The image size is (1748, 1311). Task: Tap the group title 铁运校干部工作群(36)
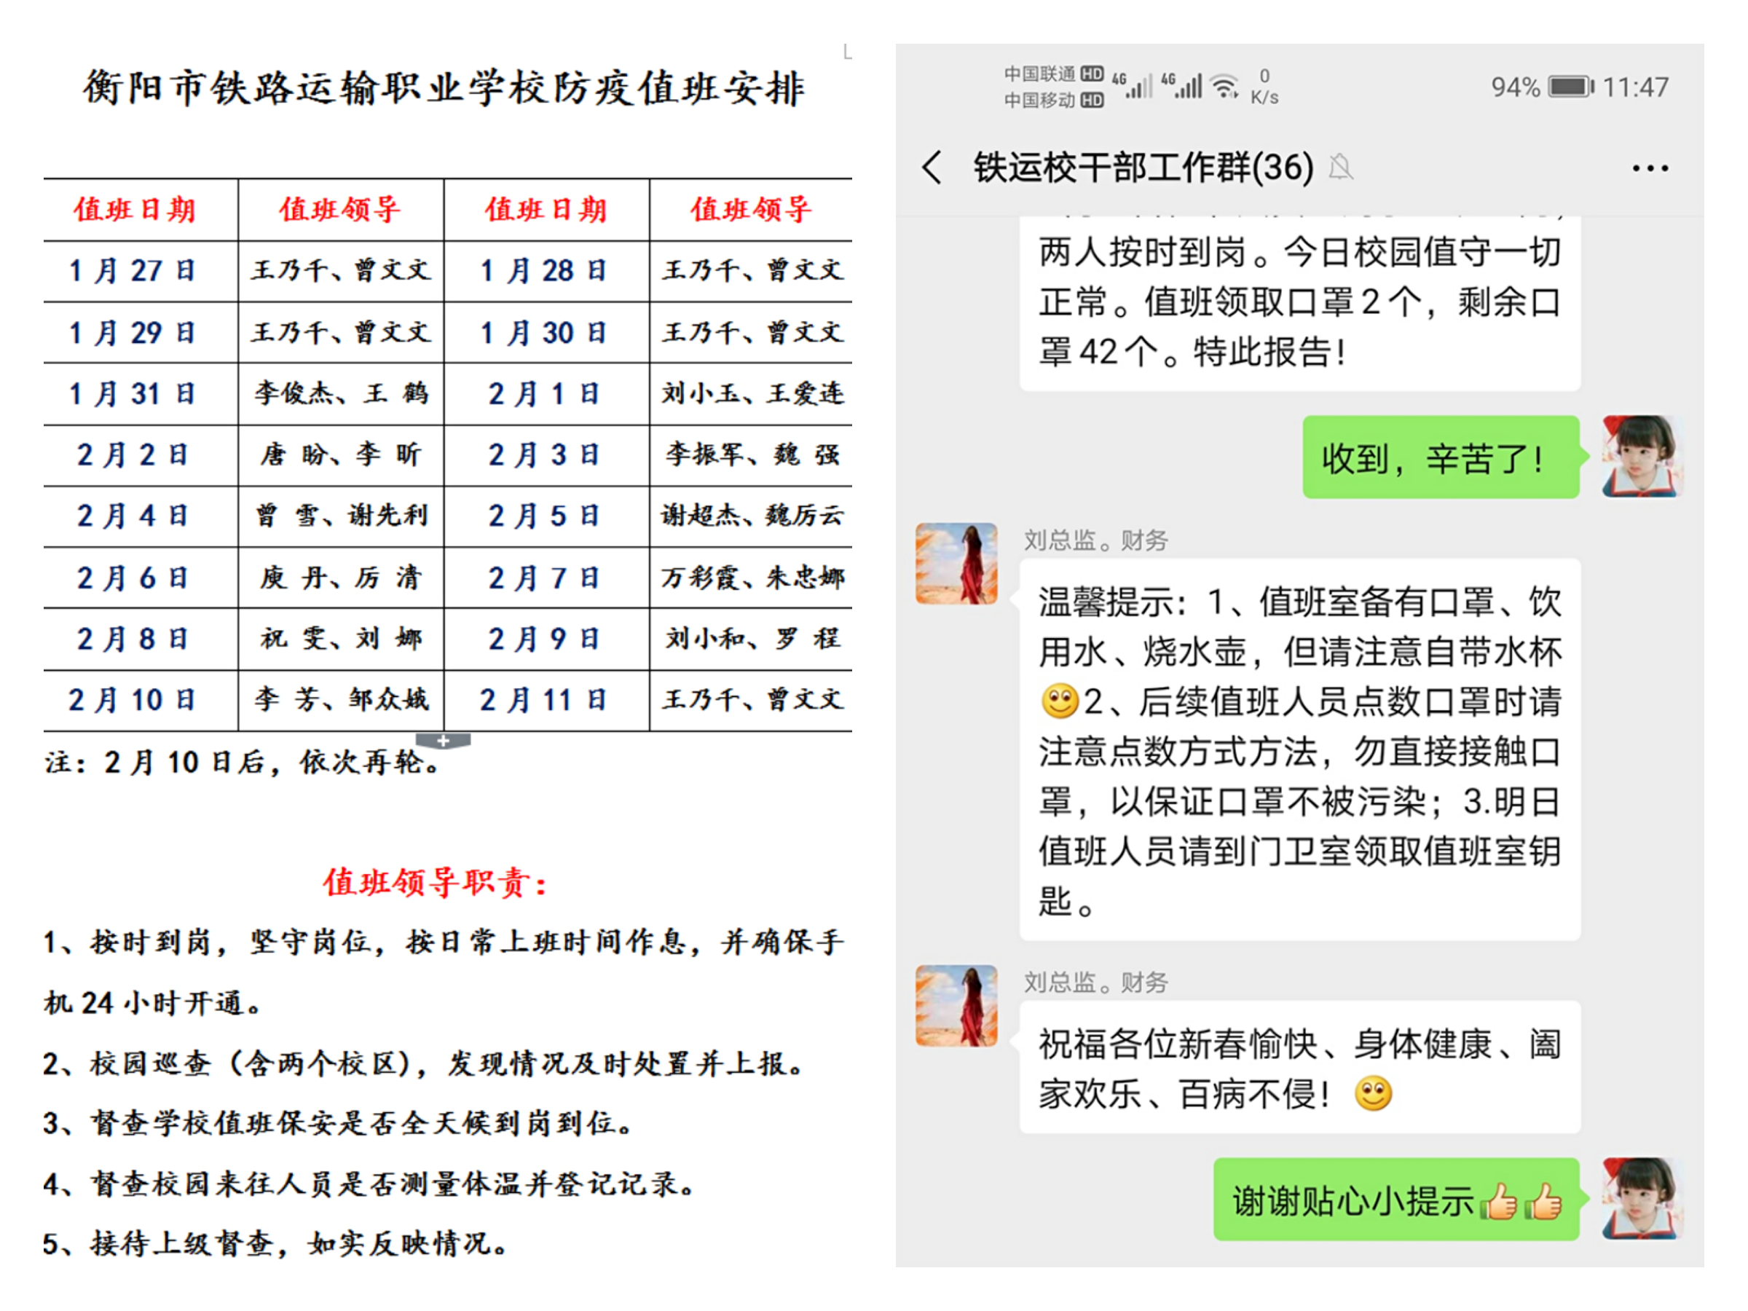(x=1143, y=168)
